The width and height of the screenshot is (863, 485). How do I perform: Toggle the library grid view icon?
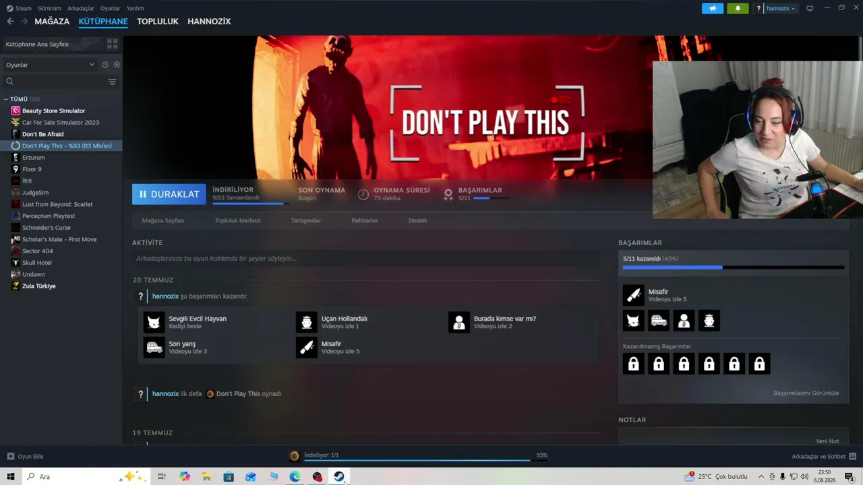click(112, 44)
